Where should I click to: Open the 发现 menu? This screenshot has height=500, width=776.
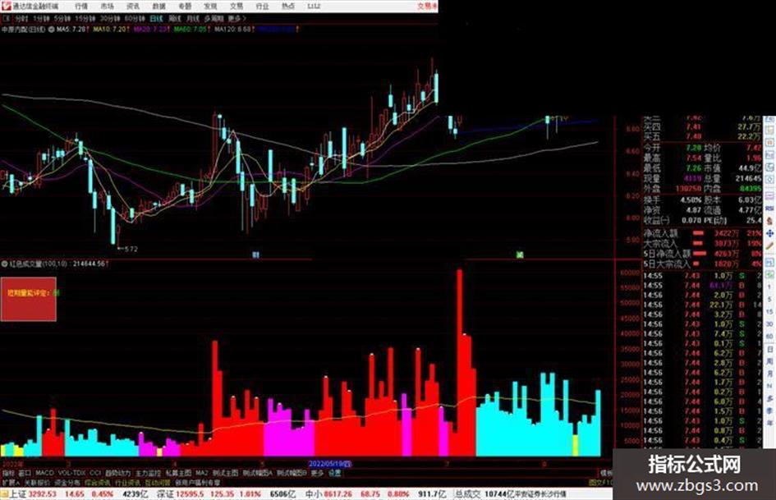[x=210, y=7]
